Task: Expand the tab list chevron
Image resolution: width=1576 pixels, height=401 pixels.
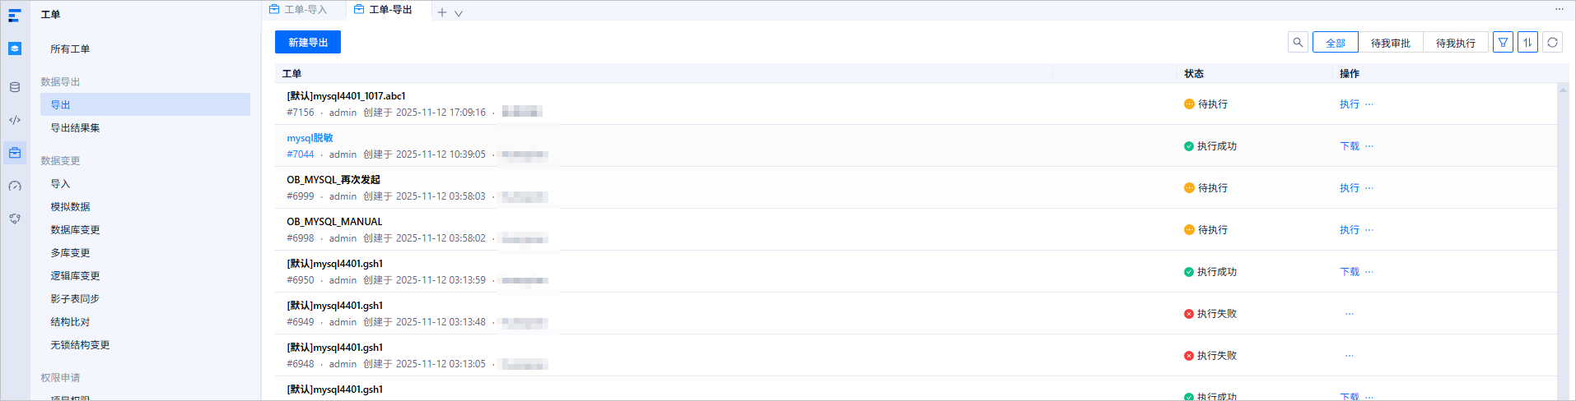Action: pyautogui.click(x=459, y=13)
